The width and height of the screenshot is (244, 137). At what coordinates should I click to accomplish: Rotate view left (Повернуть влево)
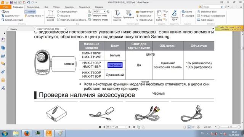tap(98, 16)
